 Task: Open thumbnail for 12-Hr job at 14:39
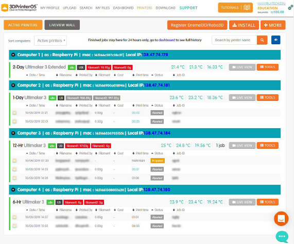coord(14,178)
